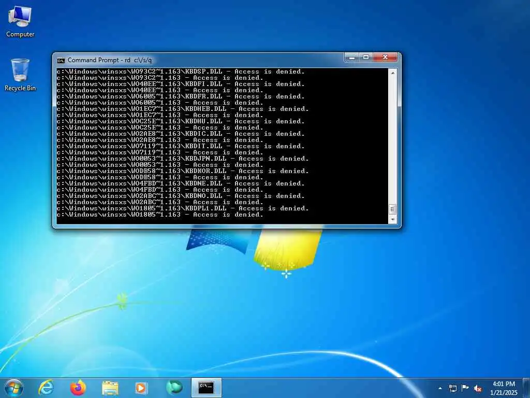Open the Windows Start menu orb

pyautogui.click(x=14, y=388)
